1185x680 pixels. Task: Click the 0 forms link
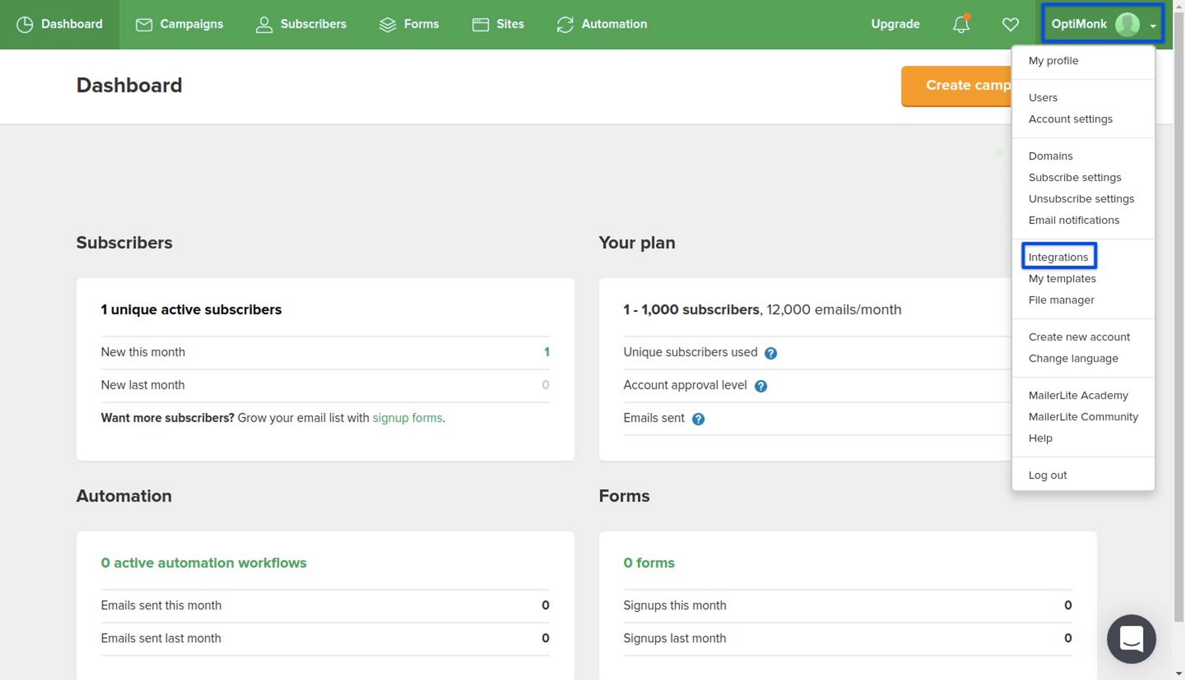click(649, 563)
